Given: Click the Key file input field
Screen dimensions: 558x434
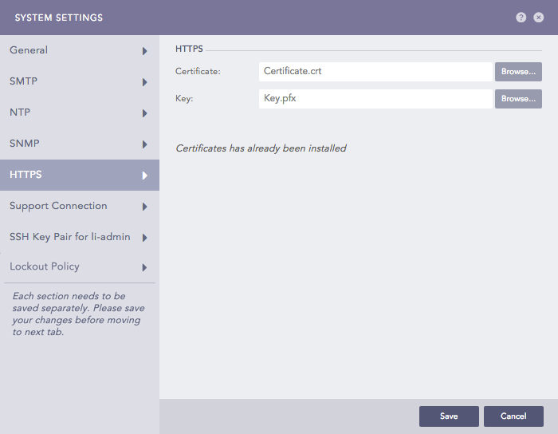Looking at the screenshot, I should [375, 99].
